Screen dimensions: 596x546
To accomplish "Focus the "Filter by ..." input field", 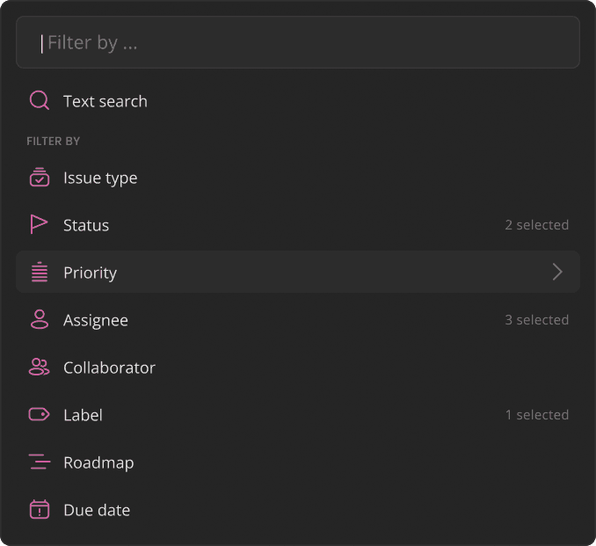I will [298, 42].
